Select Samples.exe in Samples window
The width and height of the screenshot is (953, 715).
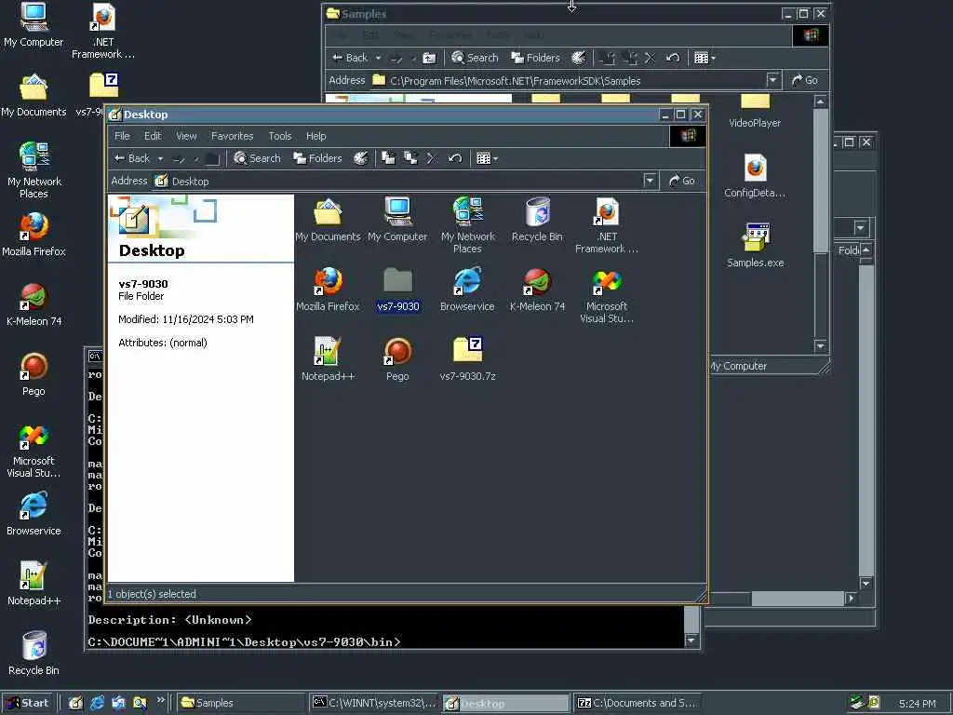point(755,246)
